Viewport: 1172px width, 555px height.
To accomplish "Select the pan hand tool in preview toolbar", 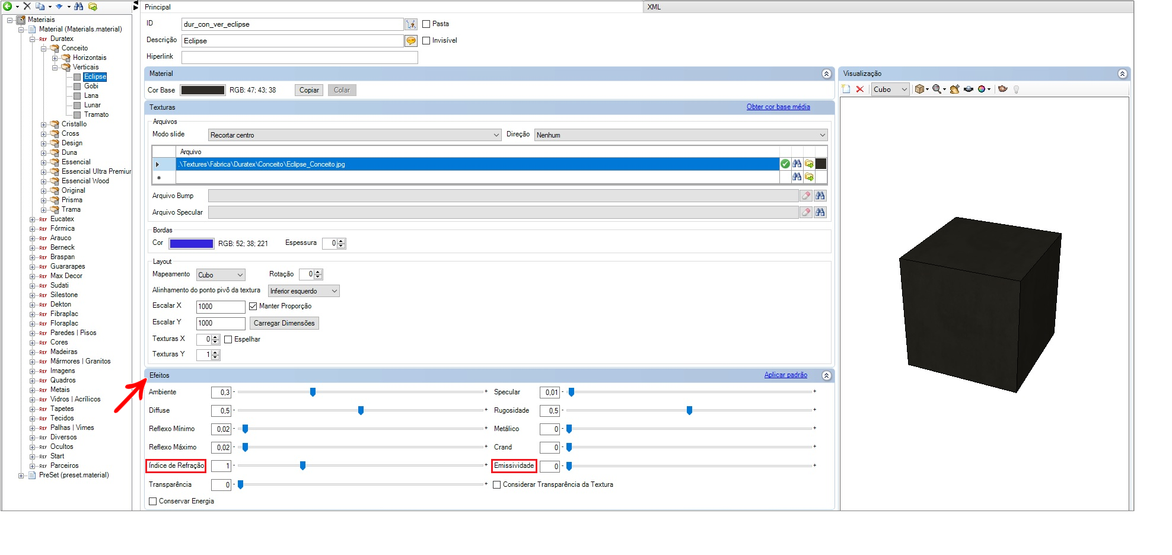I will (x=955, y=90).
